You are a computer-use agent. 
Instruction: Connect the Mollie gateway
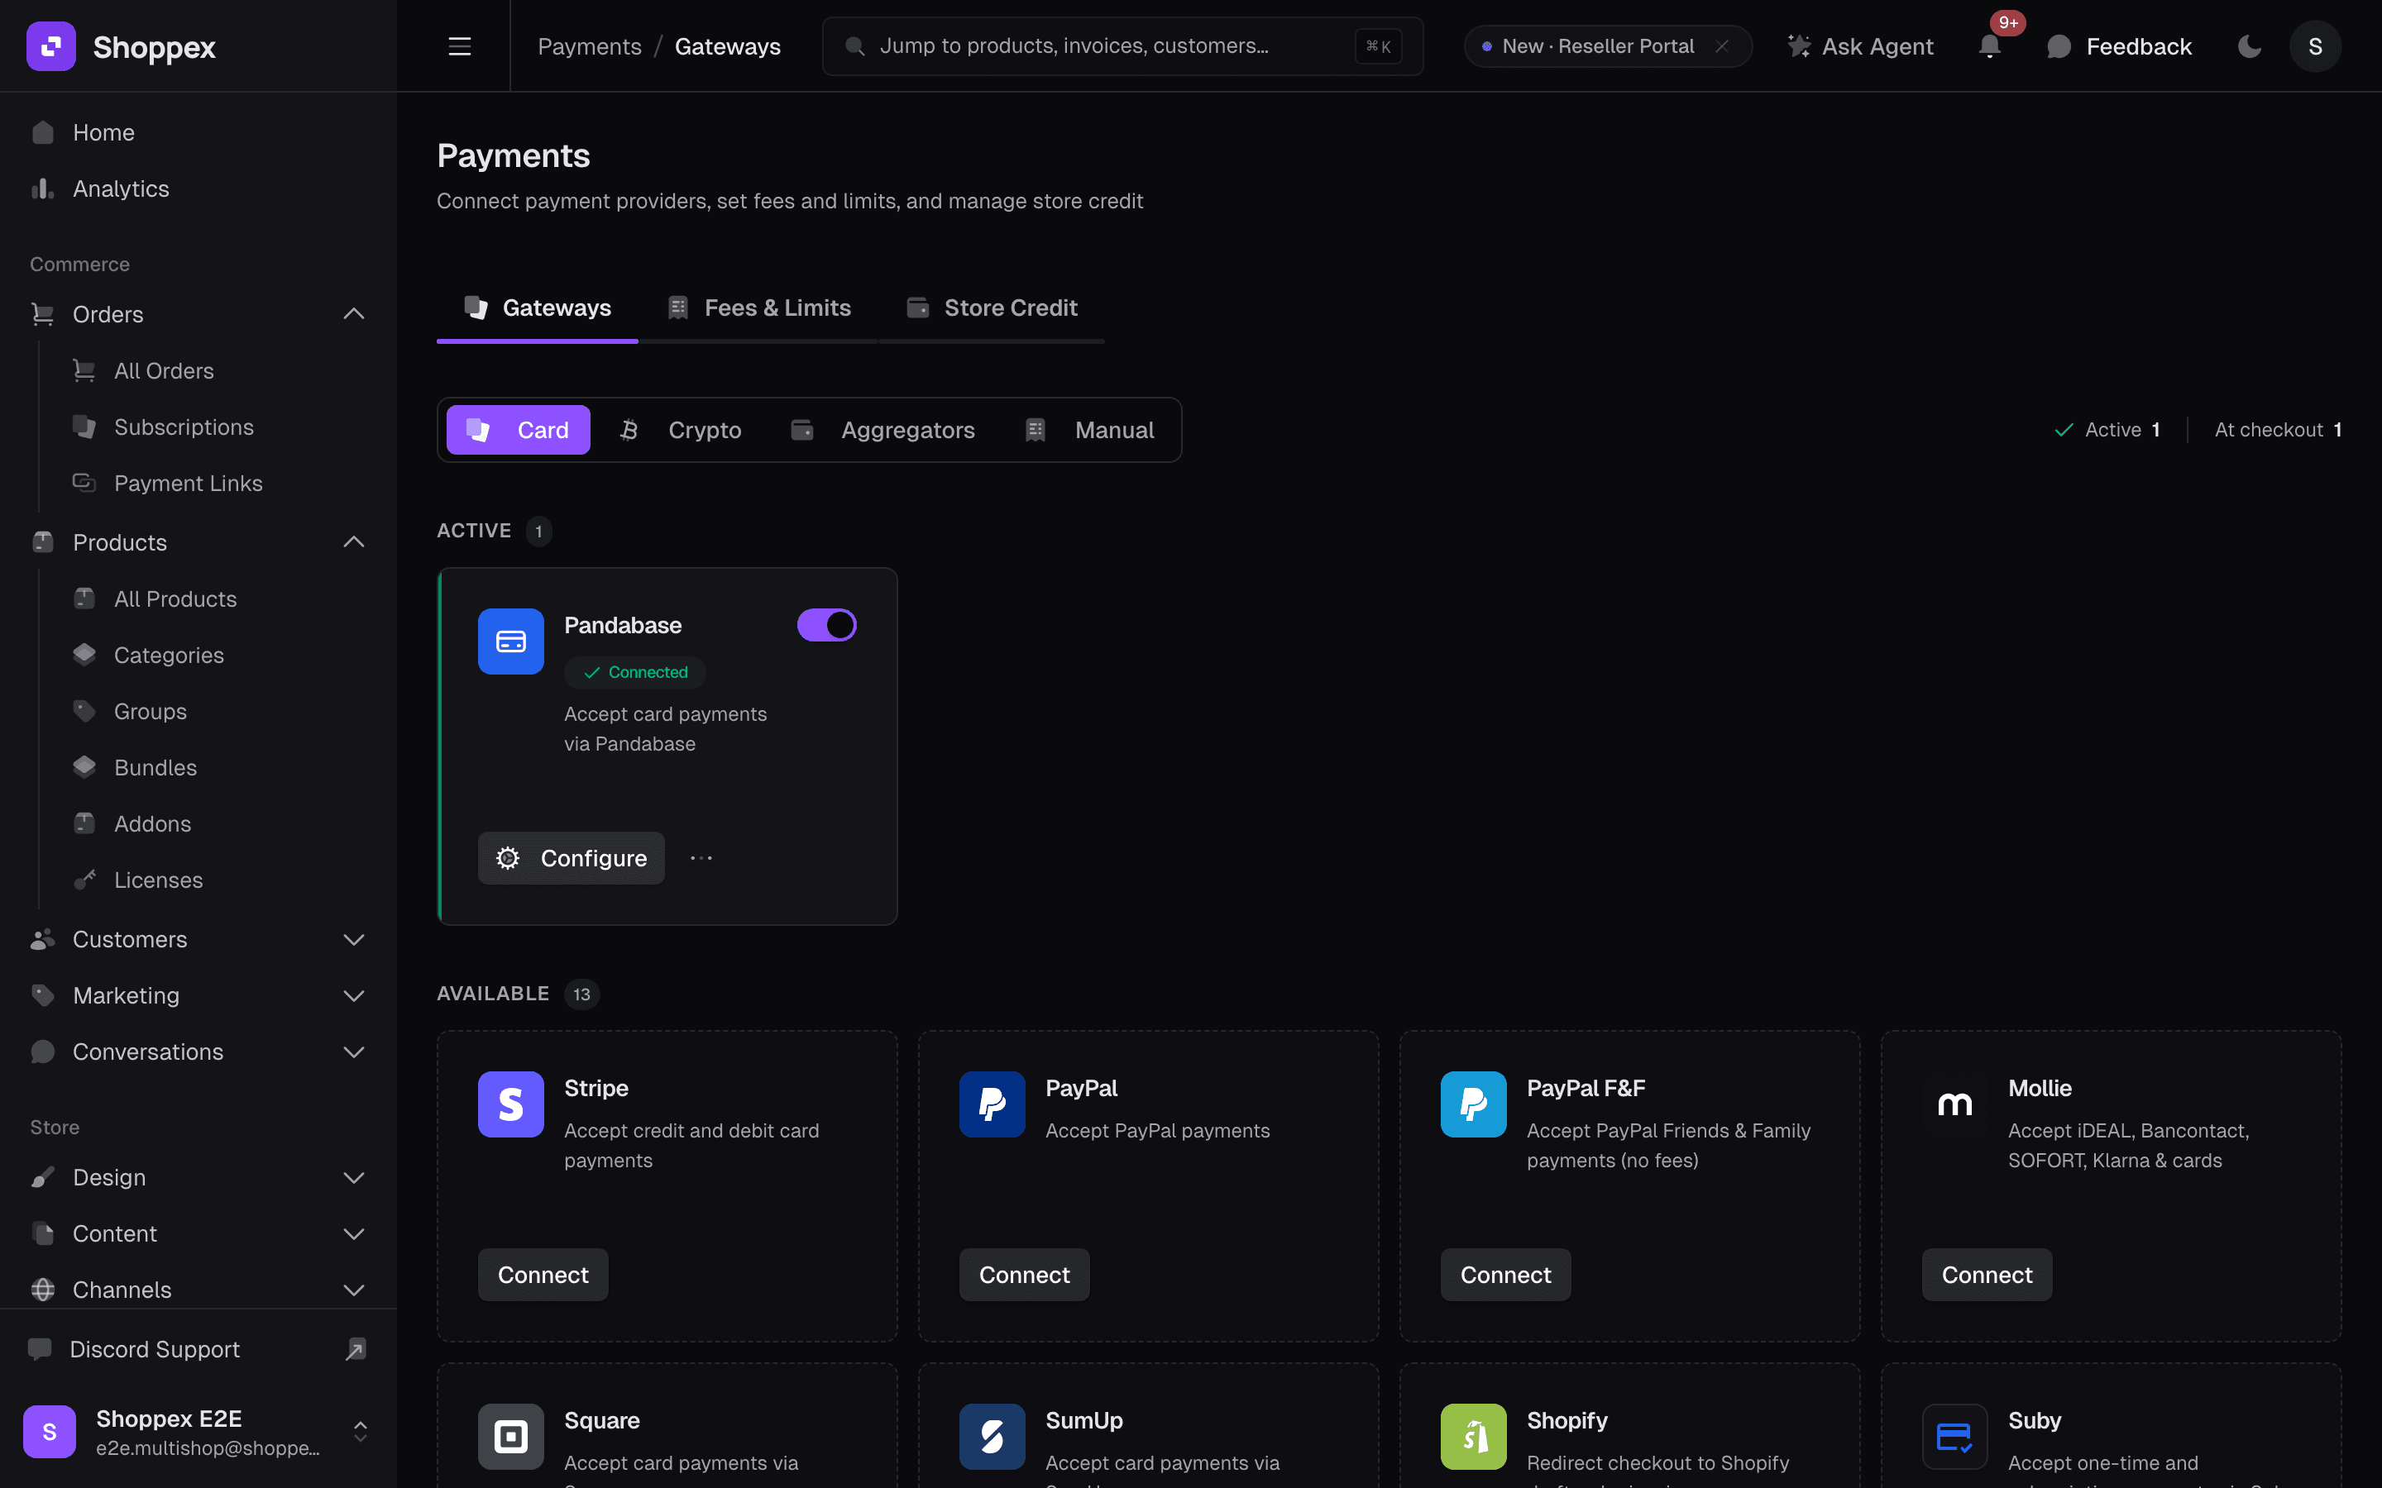pos(1987,1275)
